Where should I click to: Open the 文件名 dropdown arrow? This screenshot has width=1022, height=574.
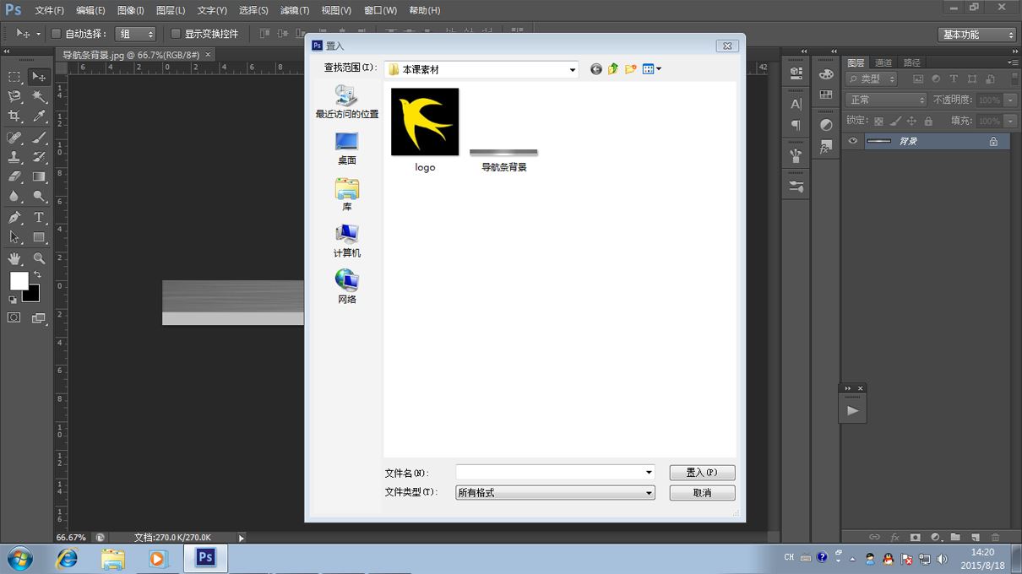649,473
